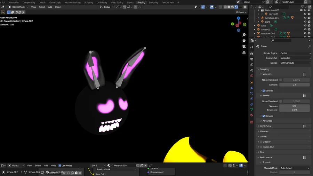Pause viewport render preview
The image size is (313, 176).
(245, 7)
